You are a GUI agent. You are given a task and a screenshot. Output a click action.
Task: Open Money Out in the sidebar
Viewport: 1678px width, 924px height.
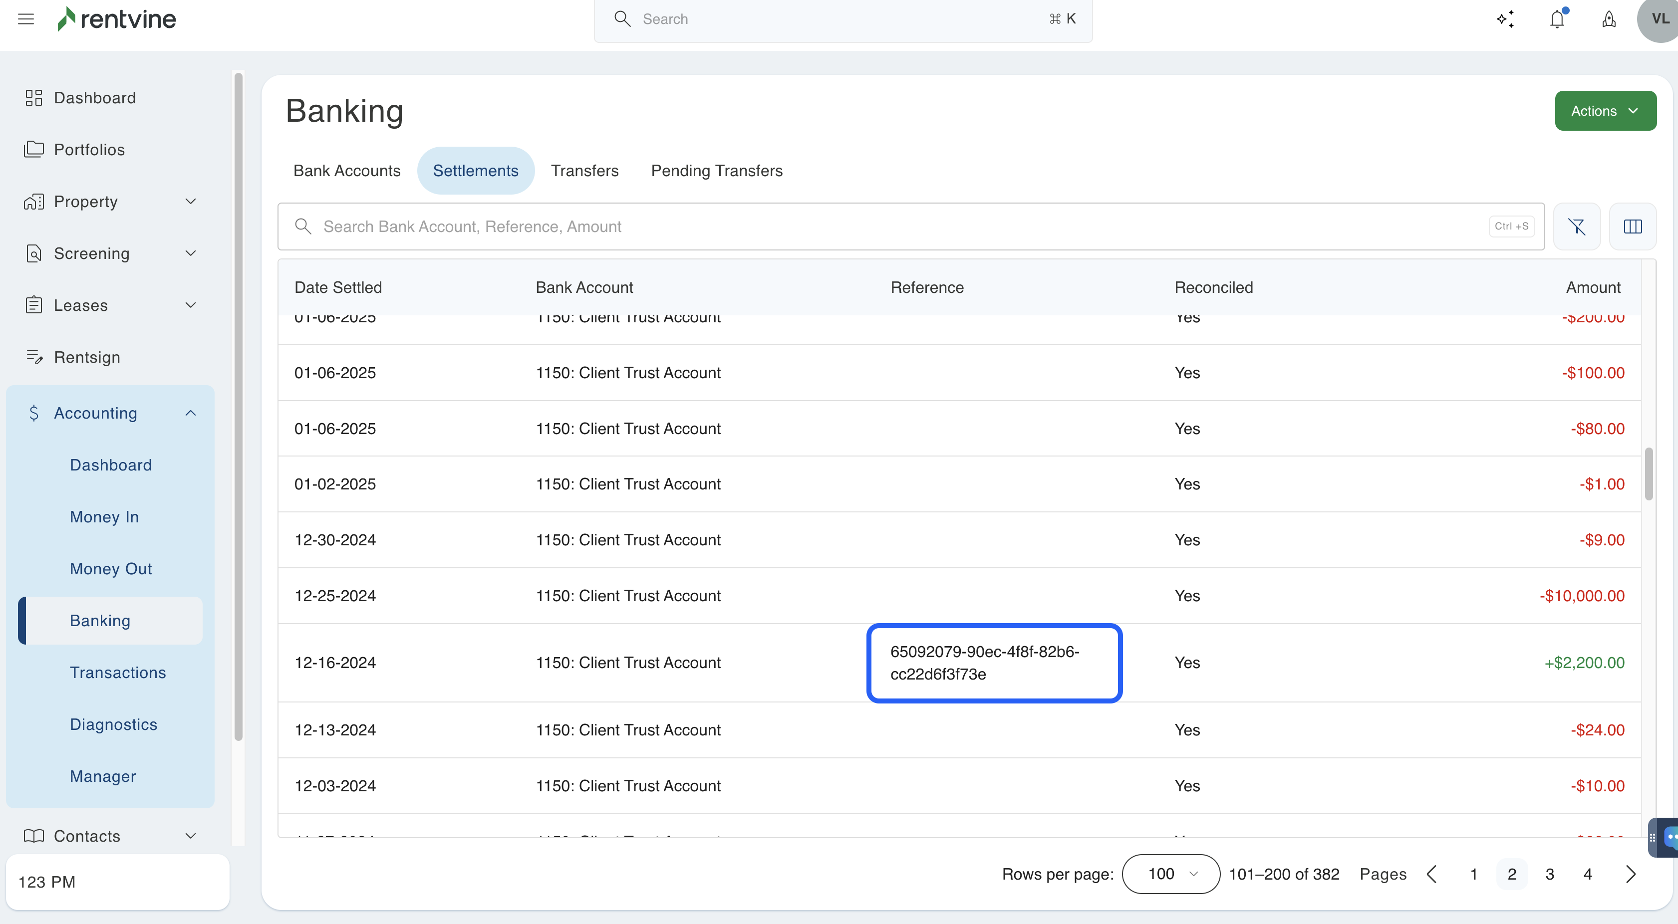tap(111, 568)
